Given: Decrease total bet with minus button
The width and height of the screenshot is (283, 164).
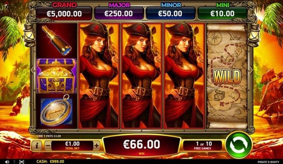Looking at the screenshot, I should coord(48,146).
